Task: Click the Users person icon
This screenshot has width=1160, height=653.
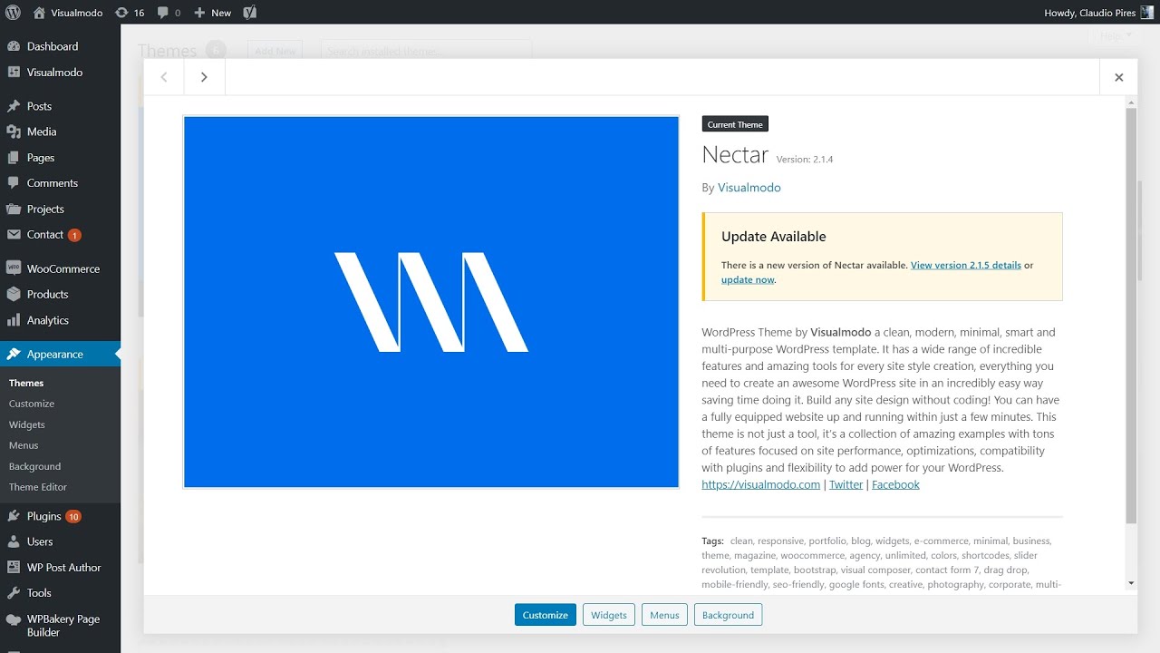Action: point(14,541)
